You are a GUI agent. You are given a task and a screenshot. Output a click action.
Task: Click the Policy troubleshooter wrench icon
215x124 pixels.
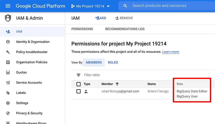8,52
